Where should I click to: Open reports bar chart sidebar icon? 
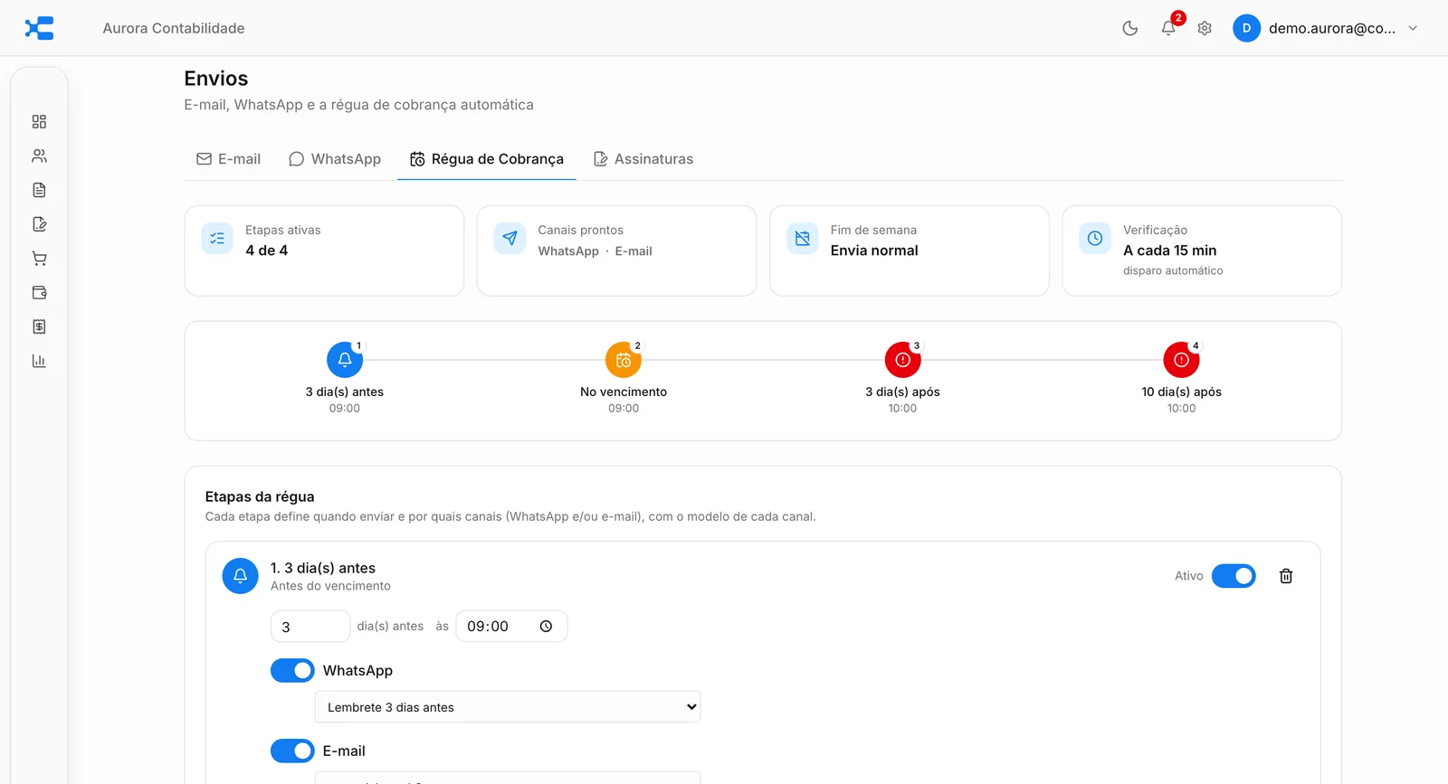coord(39,361)
